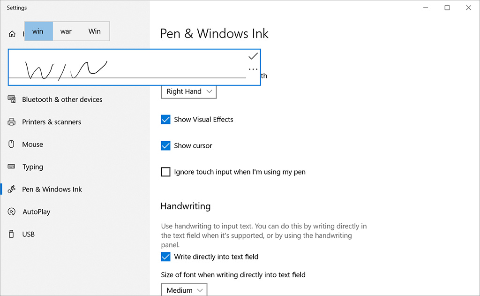Click the Mouse icon in sidebar
This screenshot has height=296, width=480.
12,144
